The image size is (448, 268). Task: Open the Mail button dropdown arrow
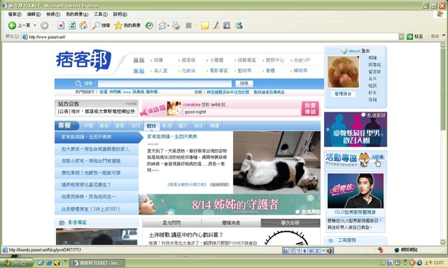168,25
